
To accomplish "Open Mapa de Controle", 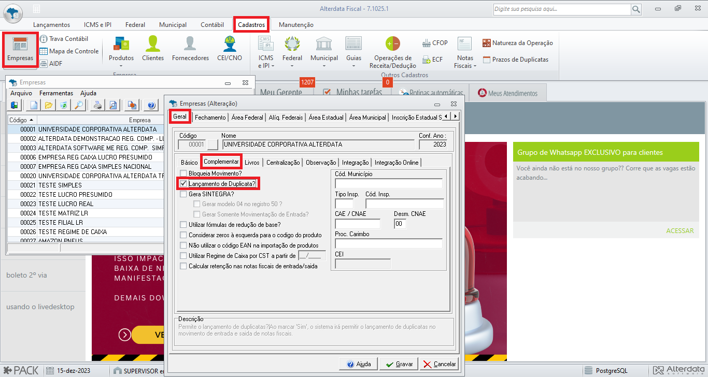I will [69, 51].
